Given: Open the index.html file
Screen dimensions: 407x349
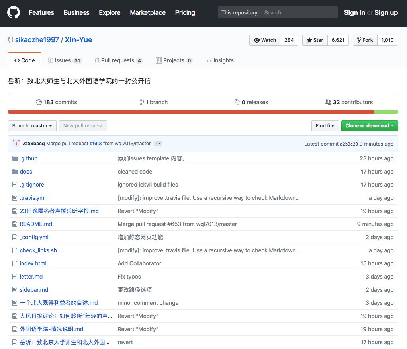Looking at the screenshot, I should [33, 263].
